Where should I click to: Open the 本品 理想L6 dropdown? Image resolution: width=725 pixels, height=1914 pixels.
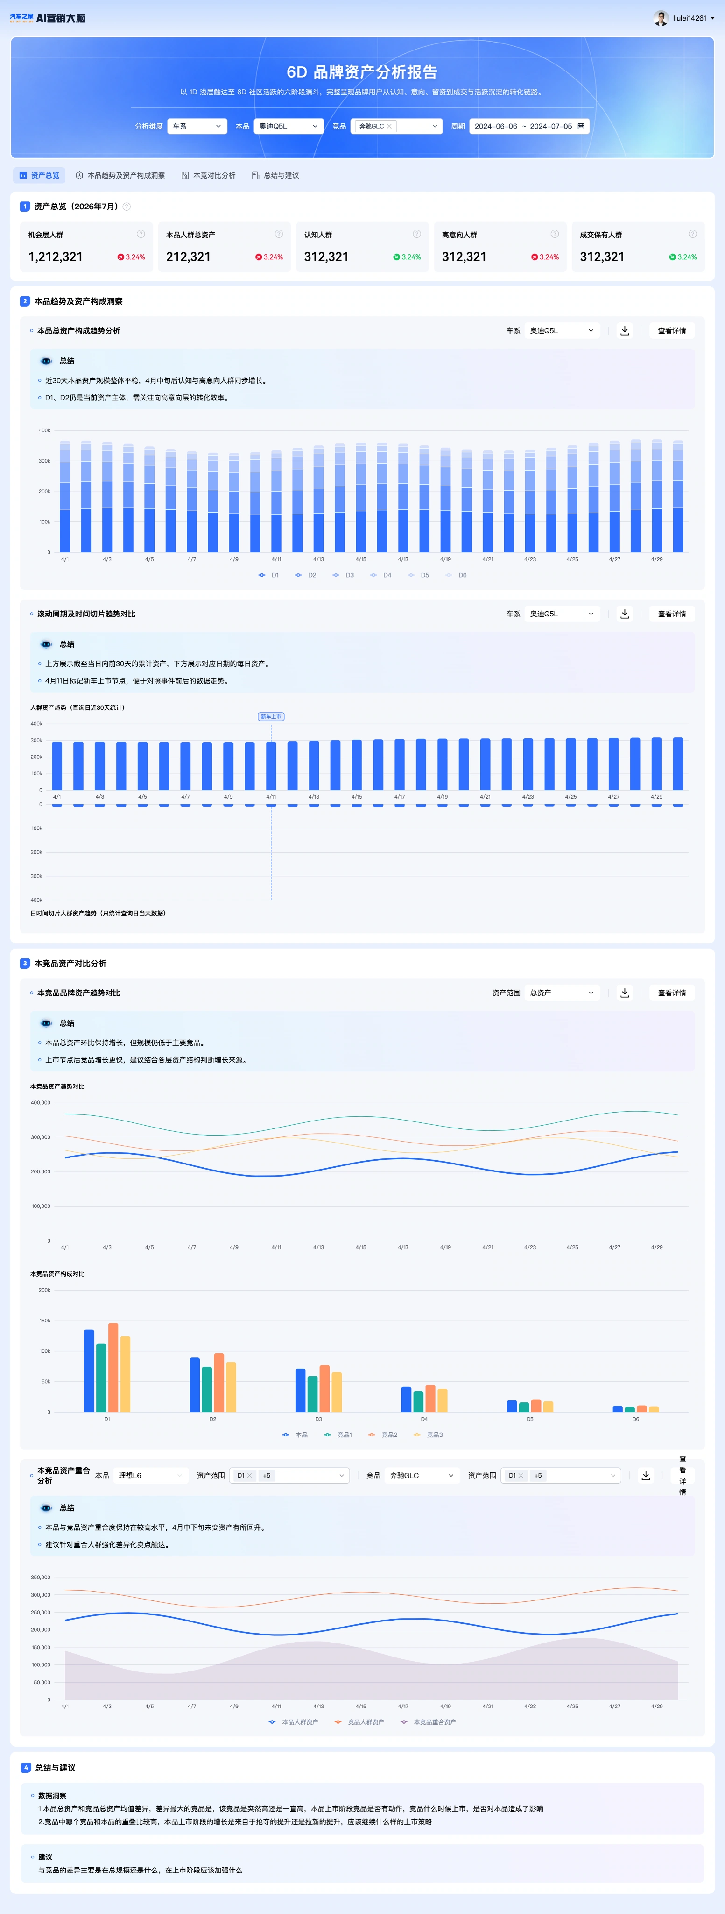pos(151,1476)
